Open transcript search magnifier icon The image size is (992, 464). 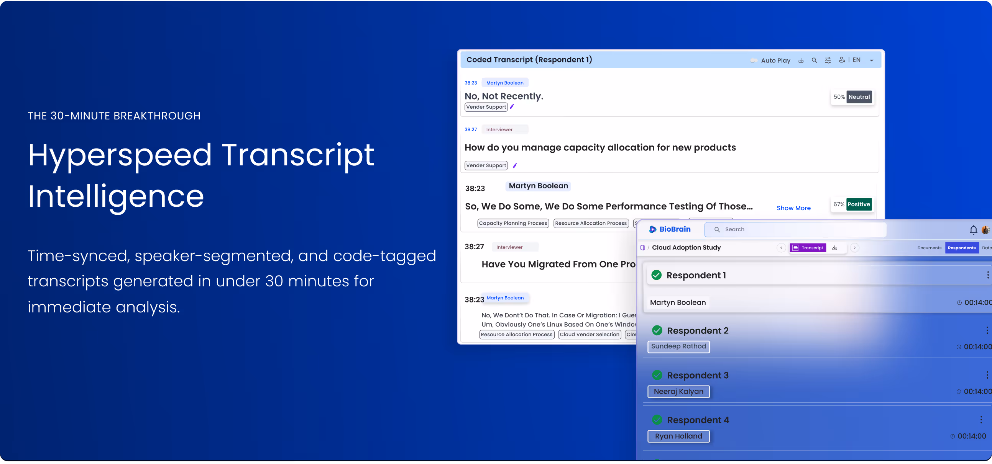pyautogui.click(x=814, y=60)
